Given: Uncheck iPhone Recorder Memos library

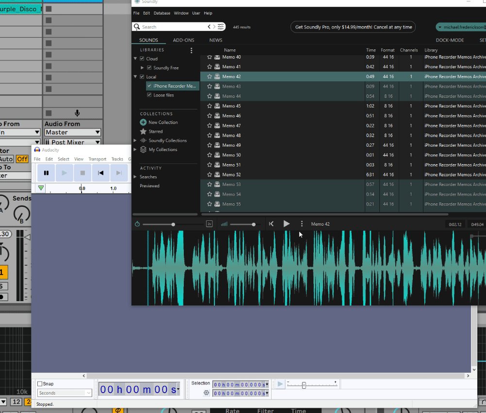Looking at the screenshot, I should [x=149, y=86].
